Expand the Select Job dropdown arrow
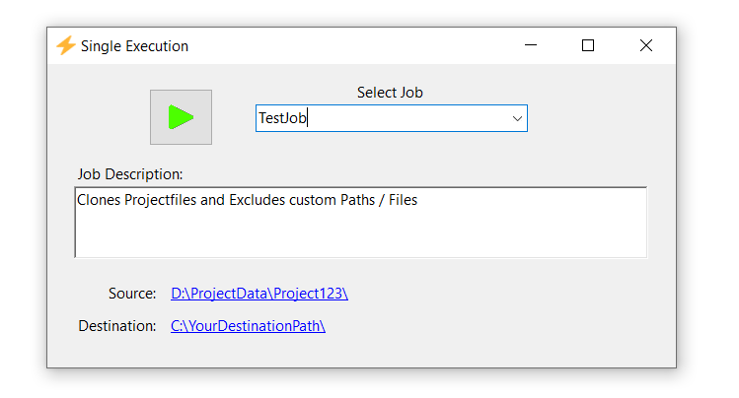Image resolution: width=739 pixels, height=398 pixels. [516, 118]
